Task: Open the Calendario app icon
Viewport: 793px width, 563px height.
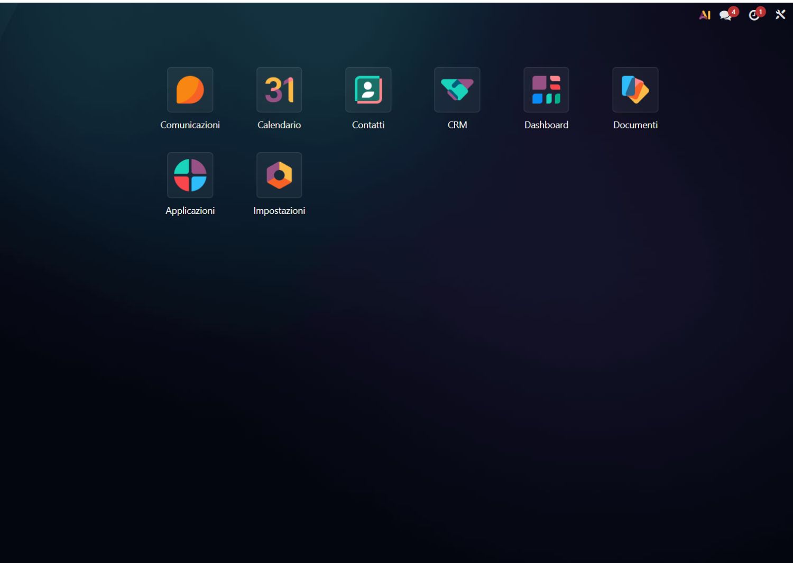Action: (279, 90)
